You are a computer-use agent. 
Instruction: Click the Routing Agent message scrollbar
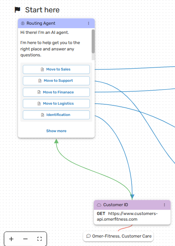click(x=93, y=42)
